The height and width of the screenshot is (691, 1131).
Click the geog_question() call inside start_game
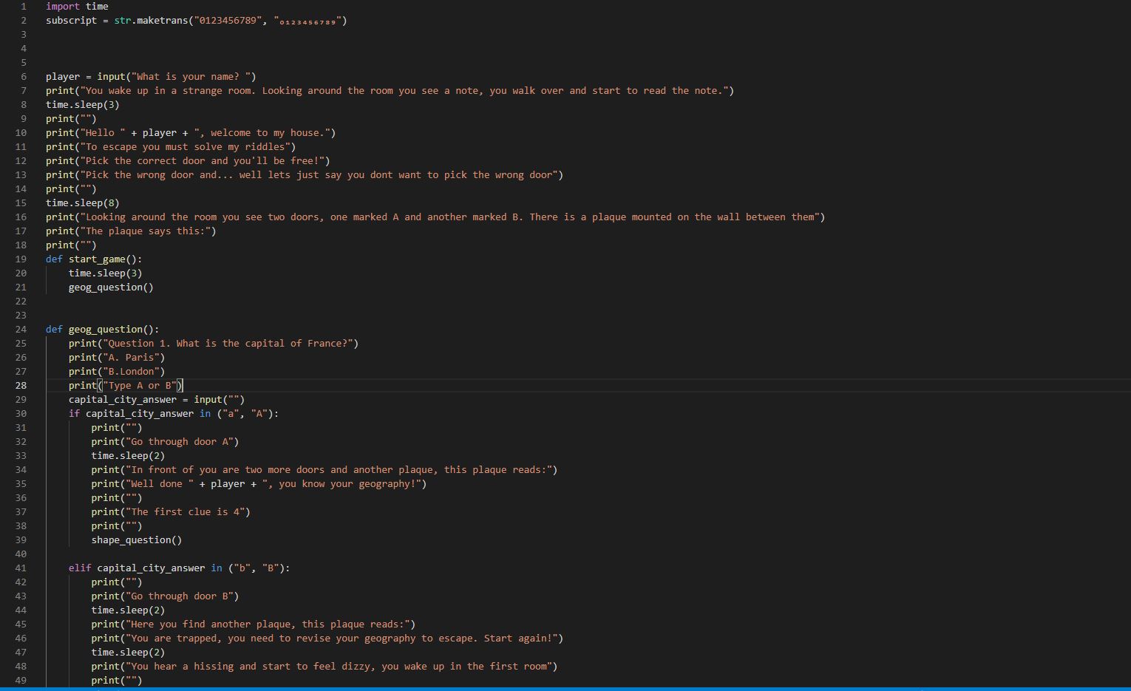[x=111, y=287]
